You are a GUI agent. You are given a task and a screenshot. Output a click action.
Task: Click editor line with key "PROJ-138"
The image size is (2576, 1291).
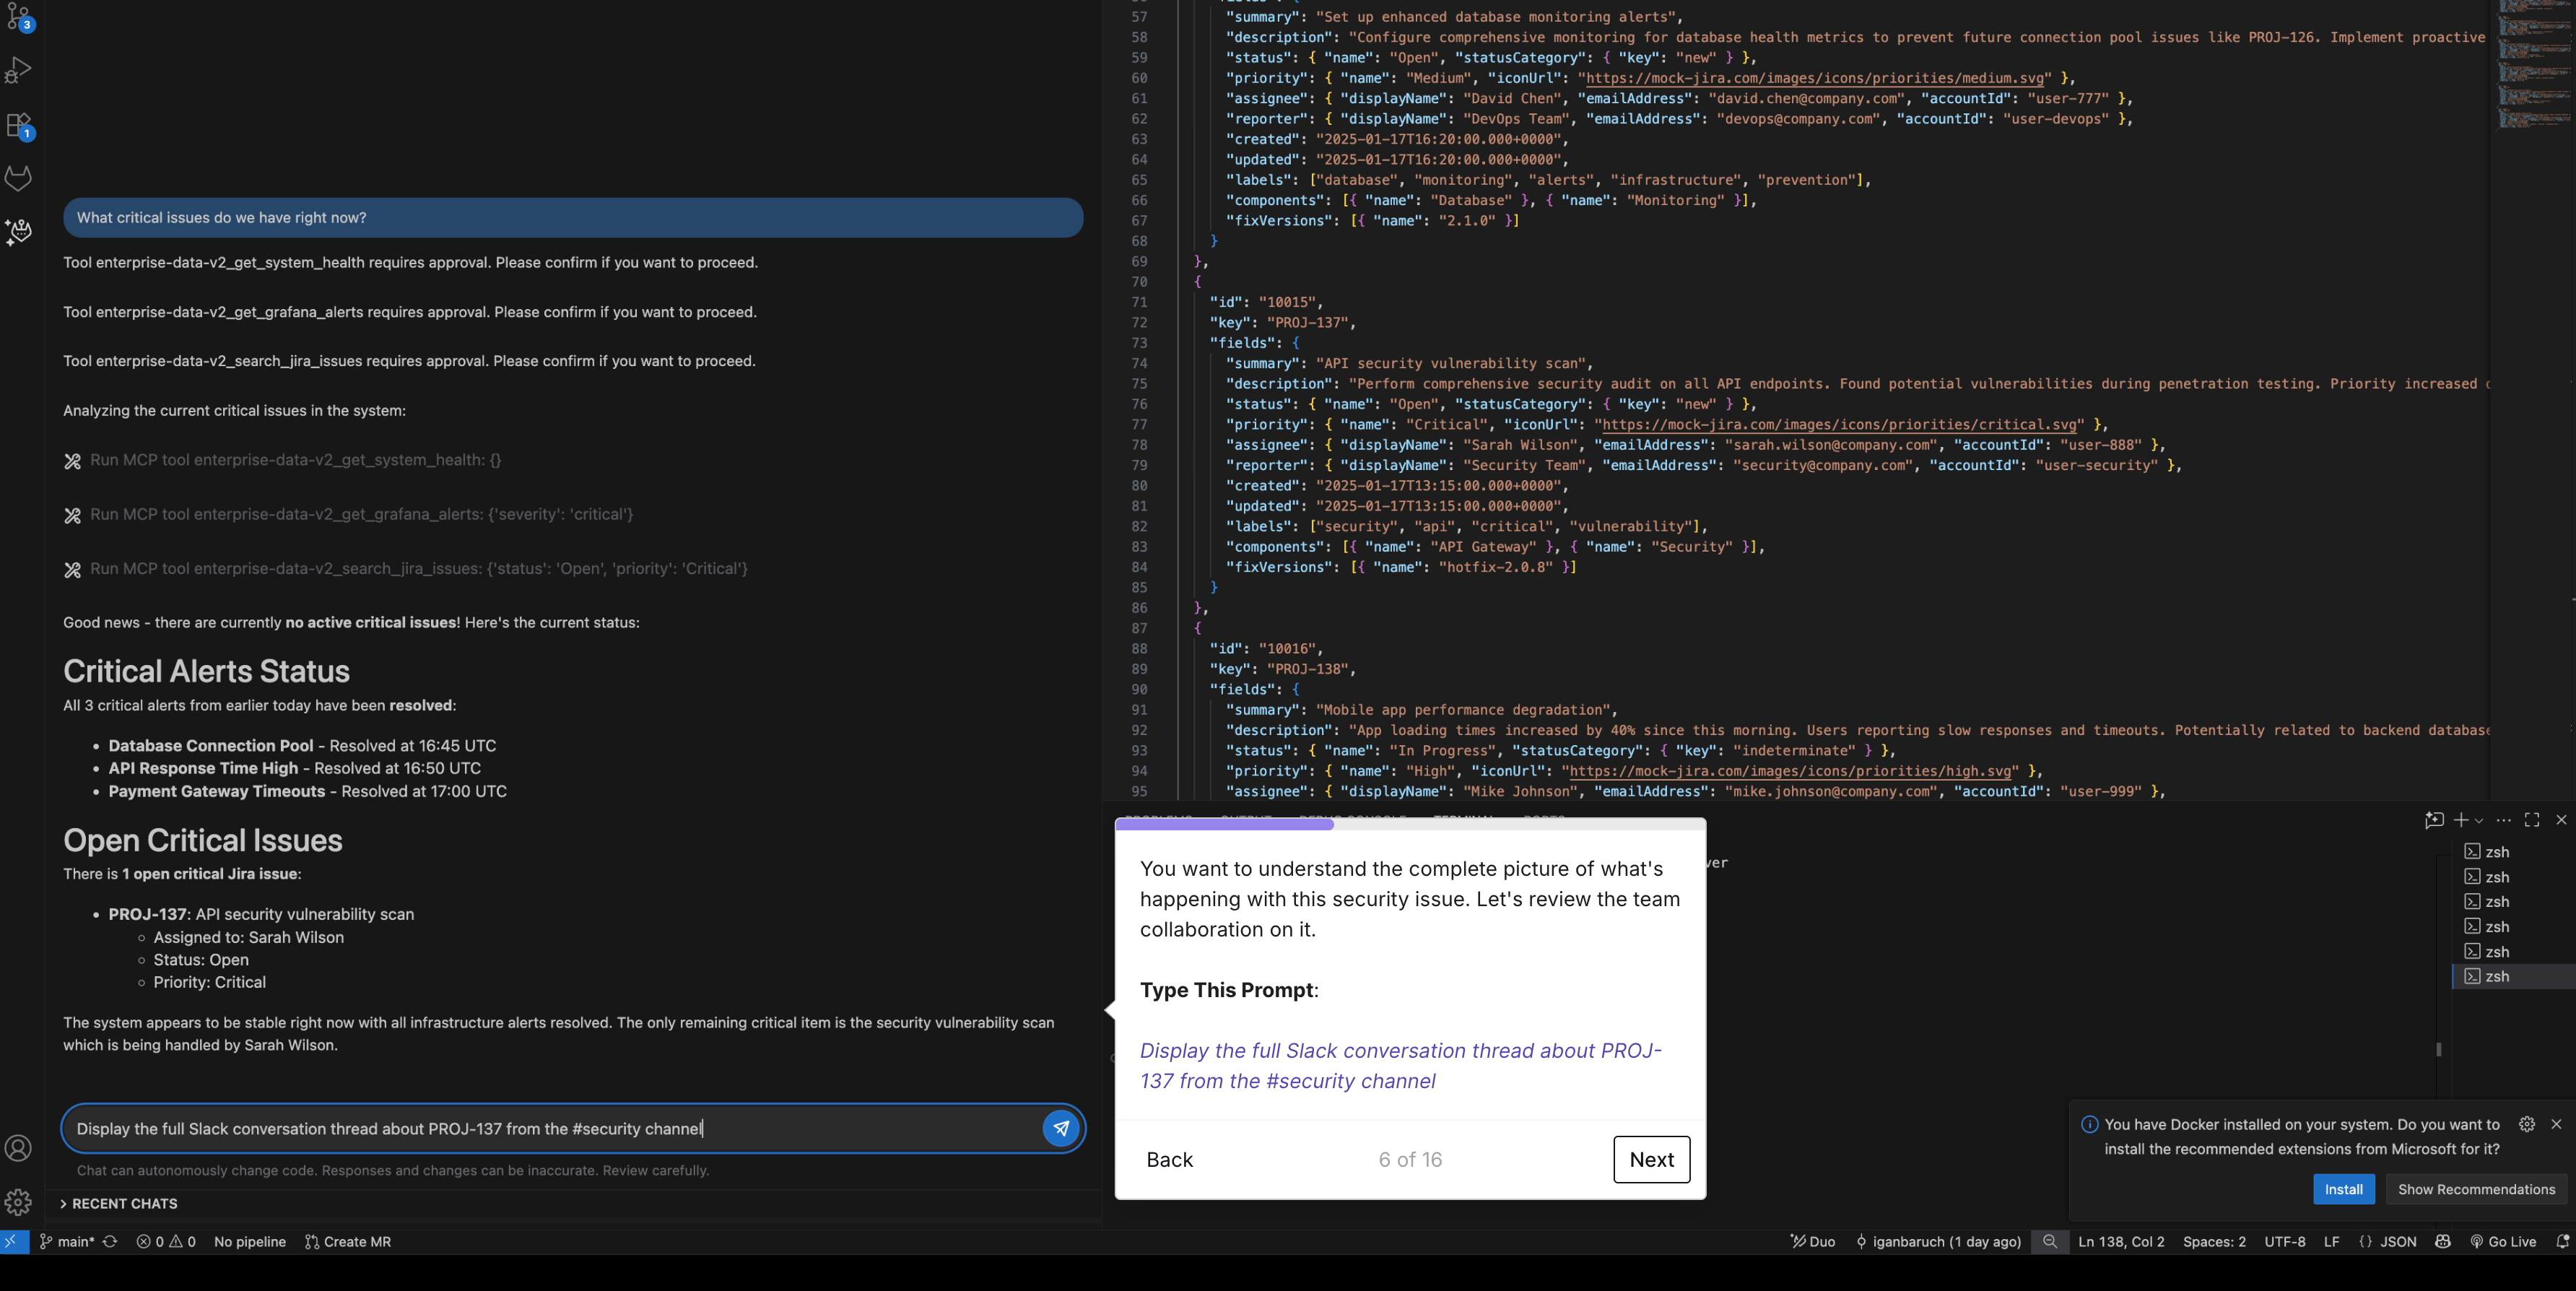[x=1283, y=669]
